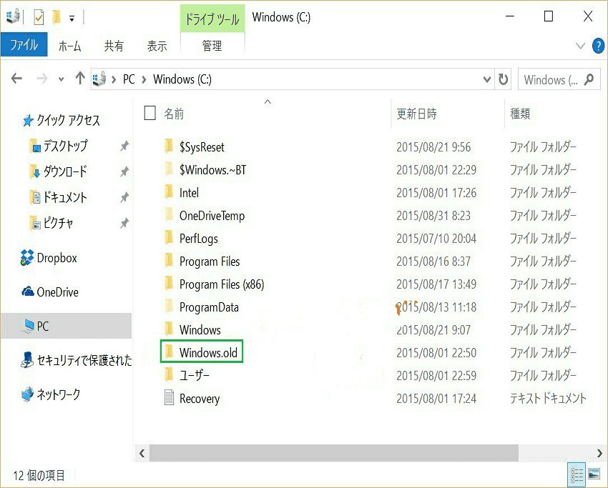
Task: Select the OneDriveTemp folder
Action: pyautogui.click(x=205, y=216)
